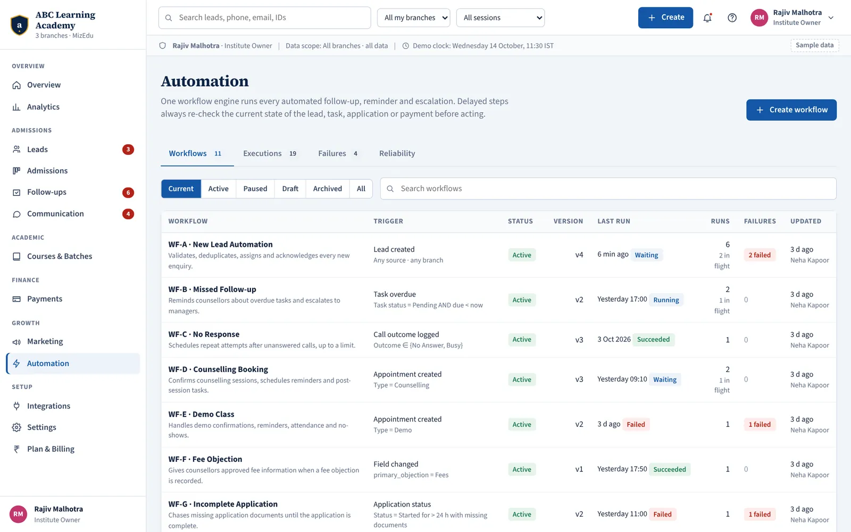Open WF-C · No Response workflow
The height and width of the screenshot is (532, 851).
click(204, 334)
